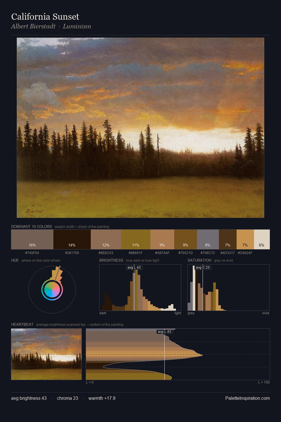This screenshot has height=422, width=281.
Task: Click the heartbeat brightness curve chart
Action: point(178,354)
